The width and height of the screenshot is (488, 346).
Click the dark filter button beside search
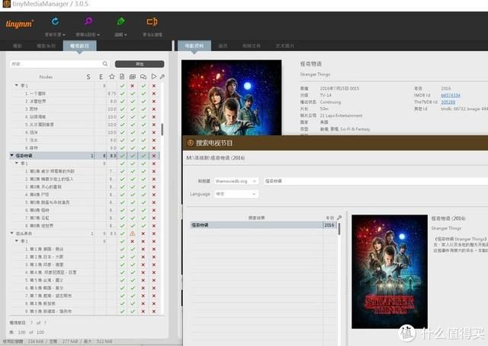click(140, 64)
